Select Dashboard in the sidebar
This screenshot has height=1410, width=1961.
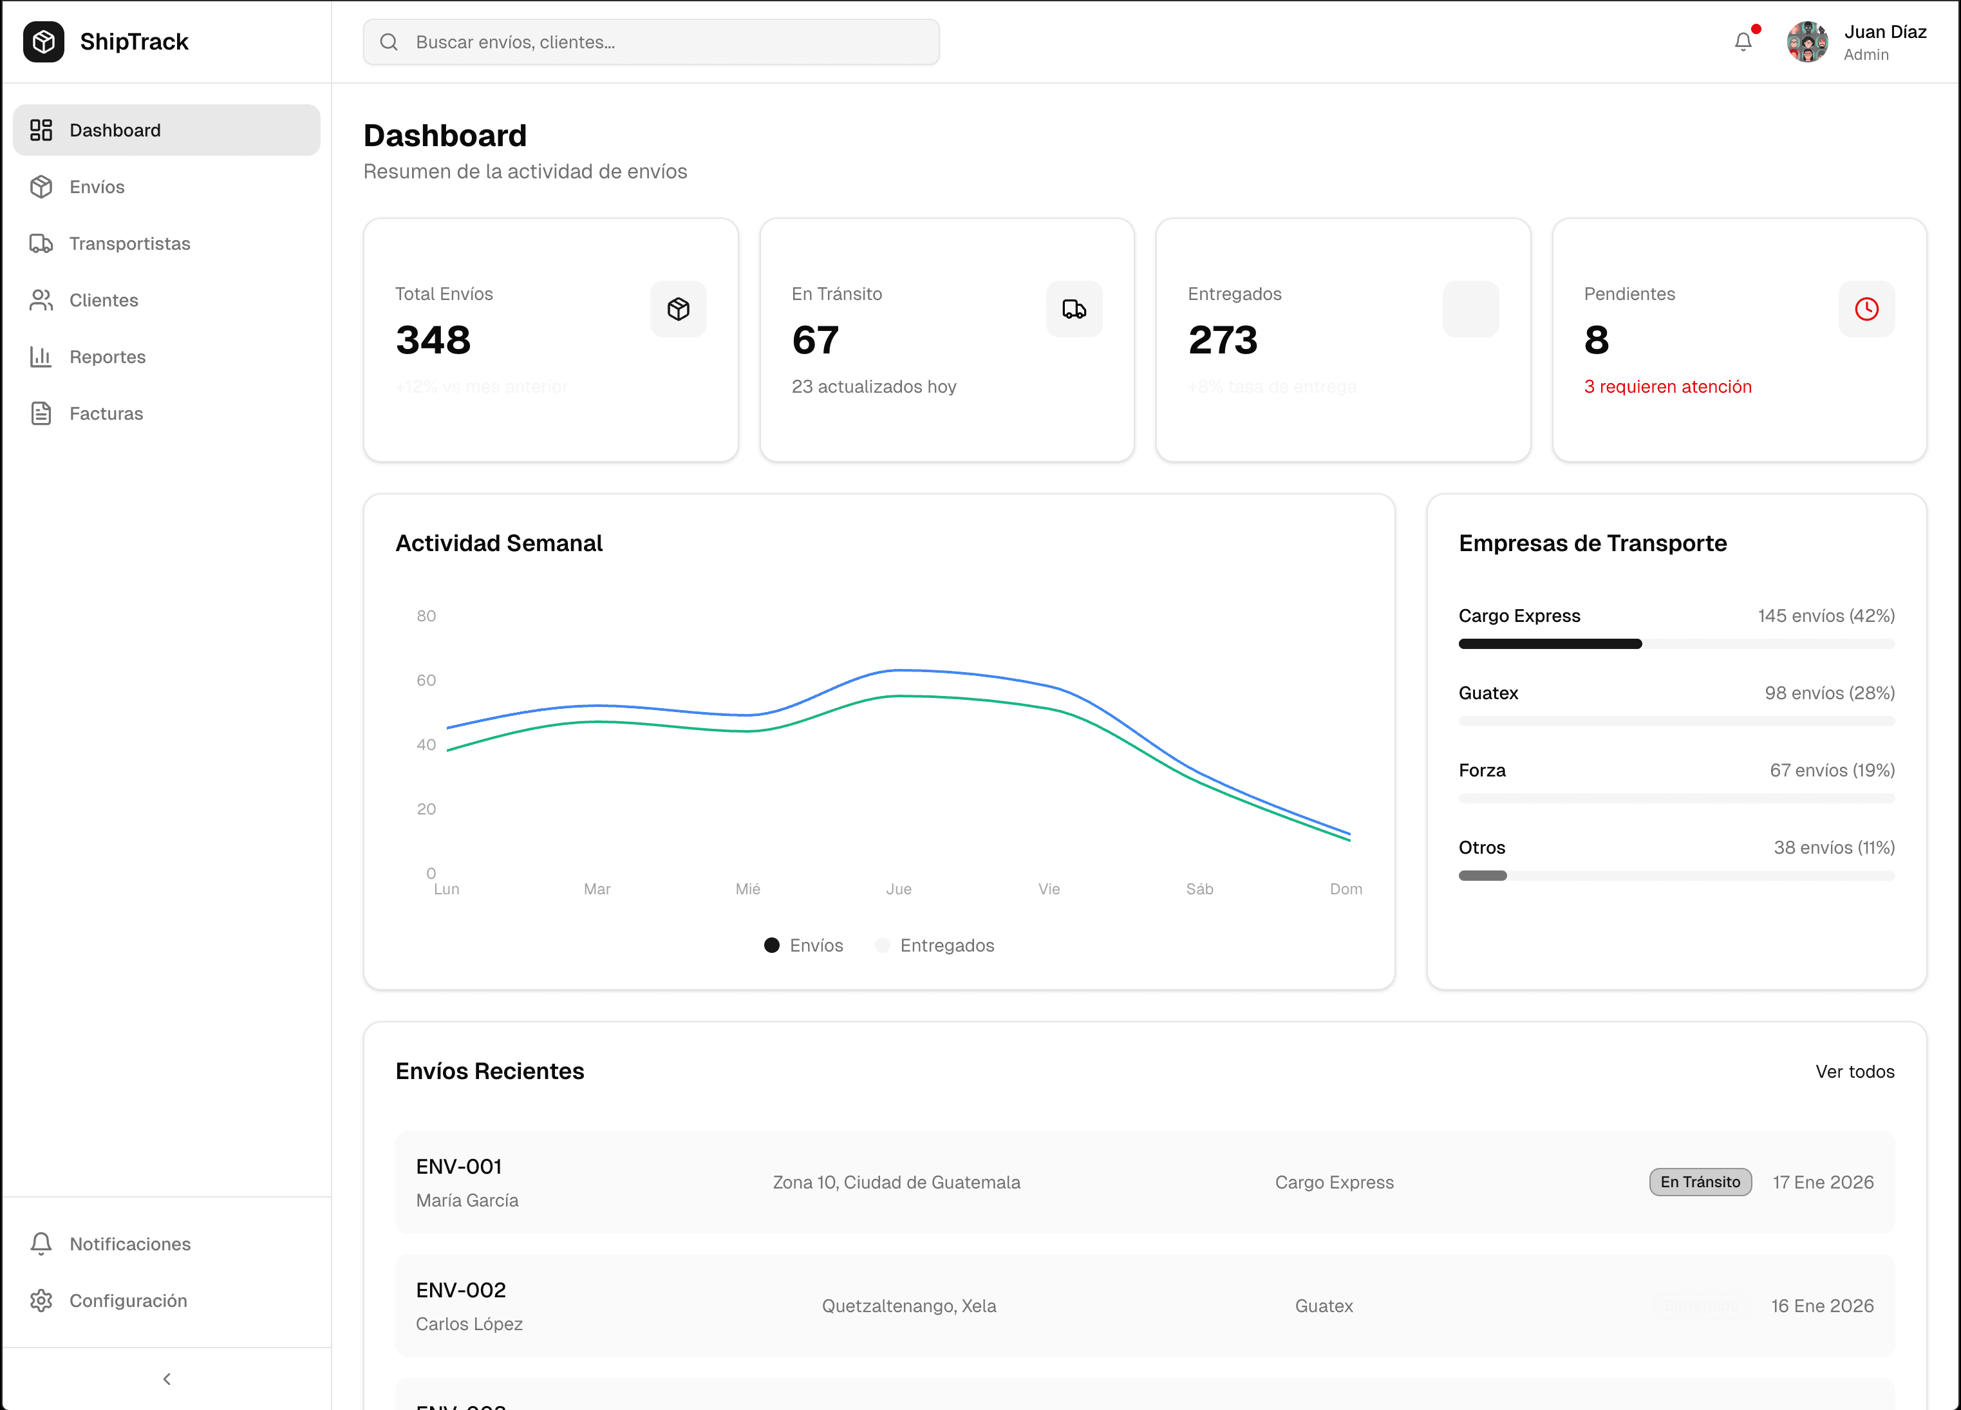point(167,129)
